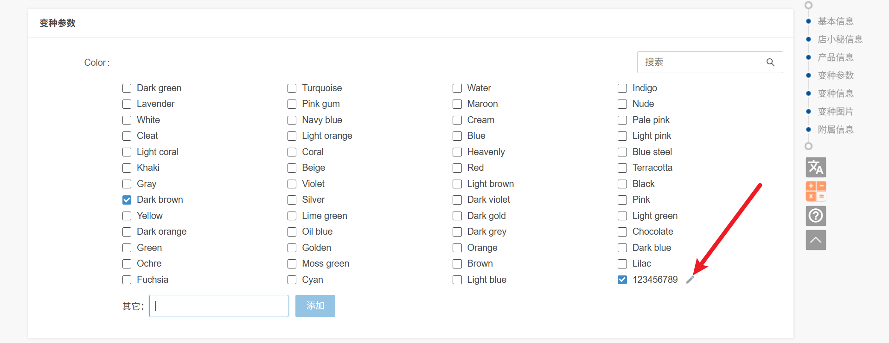This screenshot has width=889, height=343.
Task: Open 店小秘信息 navigation item
Action: pyautogui.click(x=840, y=39)
